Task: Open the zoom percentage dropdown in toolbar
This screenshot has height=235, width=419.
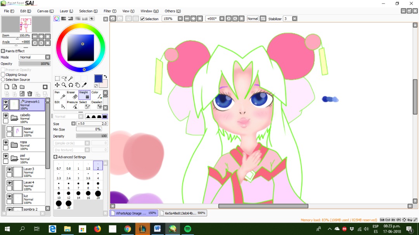Action: tap(180, 19)
